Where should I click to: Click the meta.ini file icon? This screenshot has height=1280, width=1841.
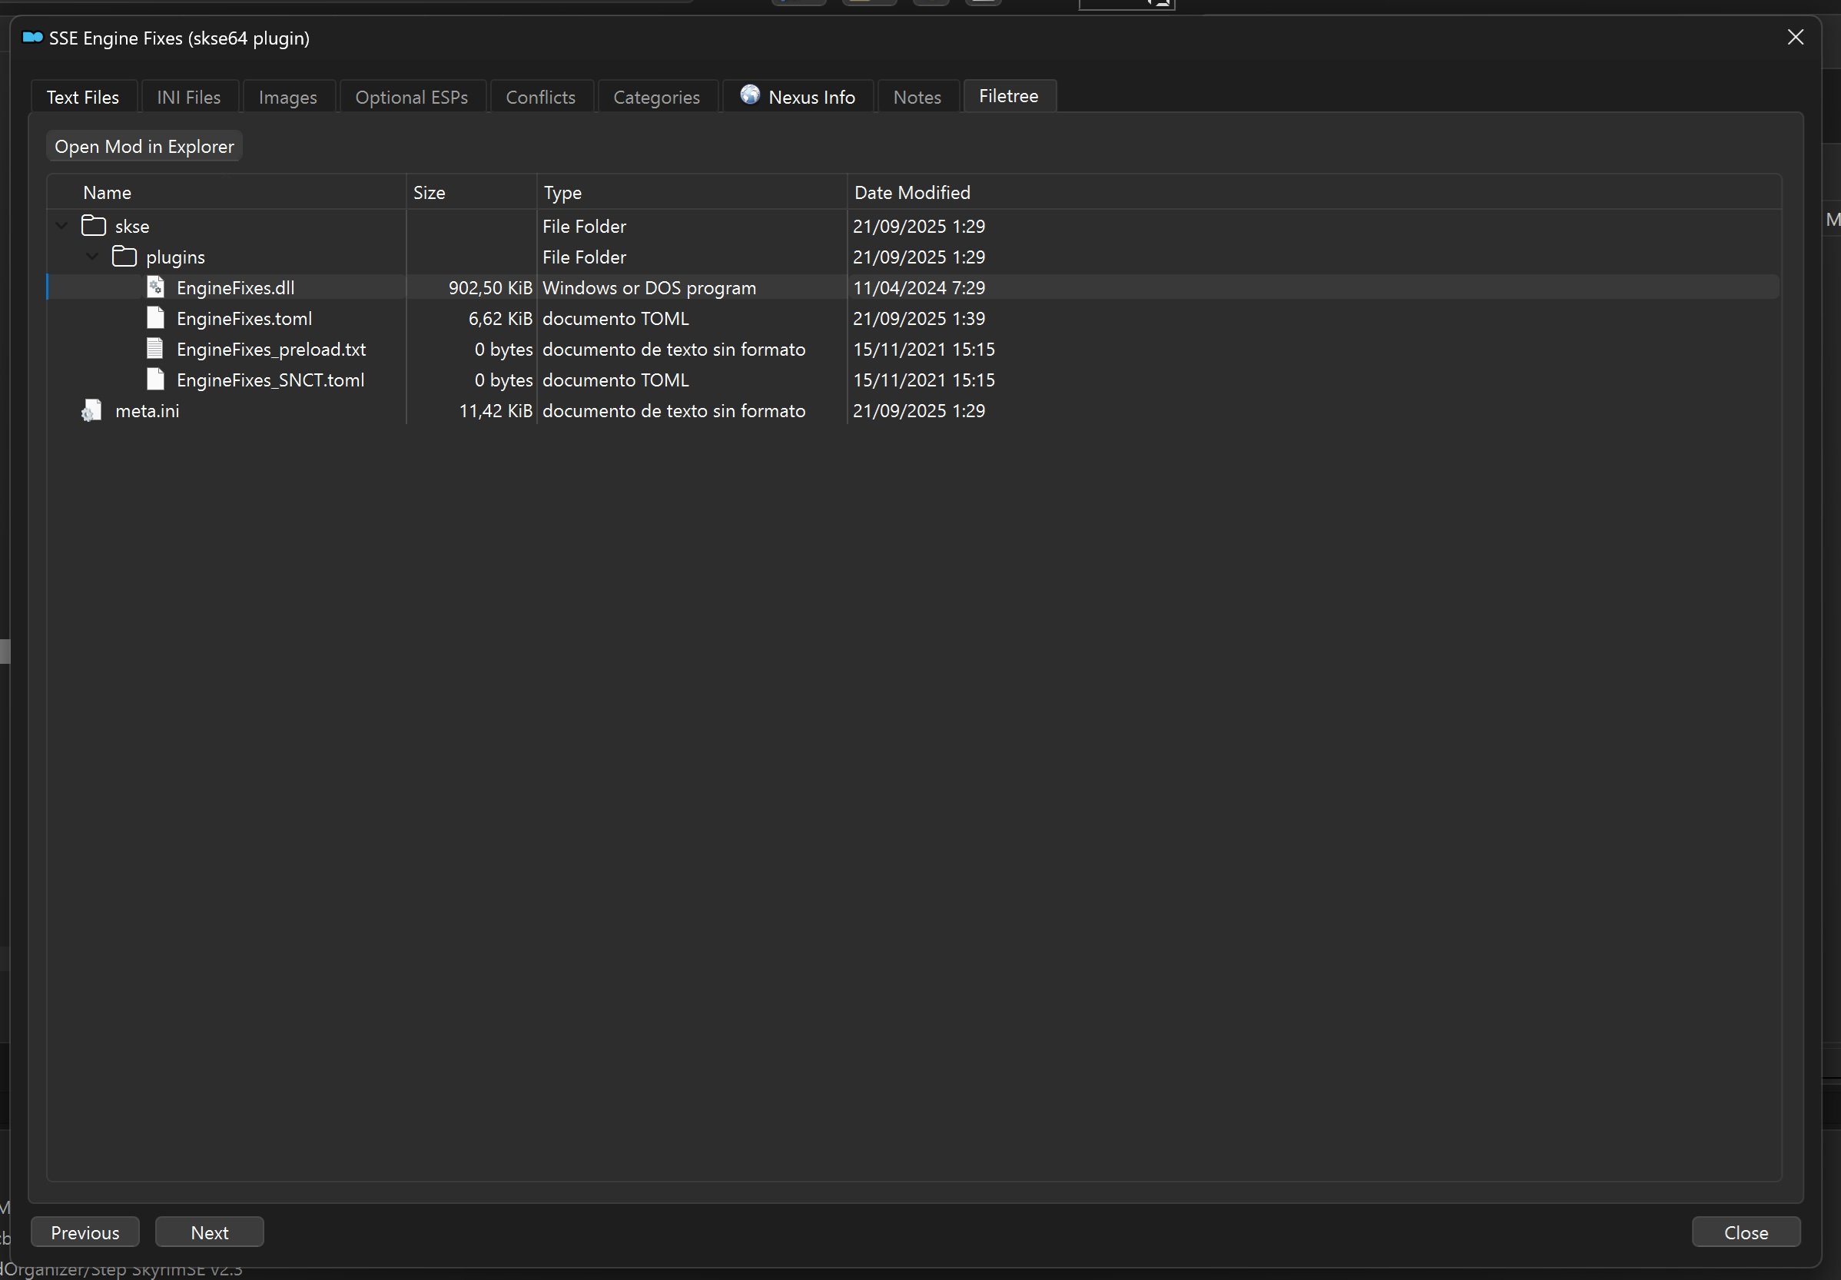91,410
